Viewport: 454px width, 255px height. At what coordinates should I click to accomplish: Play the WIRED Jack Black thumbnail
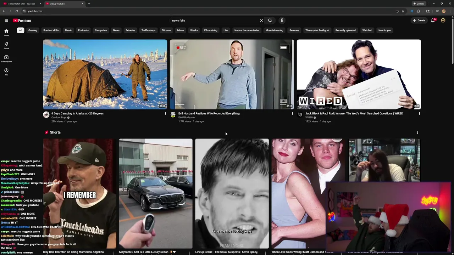[359, 74]
